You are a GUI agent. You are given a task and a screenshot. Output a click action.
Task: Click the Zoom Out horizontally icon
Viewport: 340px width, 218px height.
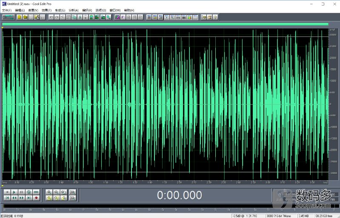click(57, 192)
